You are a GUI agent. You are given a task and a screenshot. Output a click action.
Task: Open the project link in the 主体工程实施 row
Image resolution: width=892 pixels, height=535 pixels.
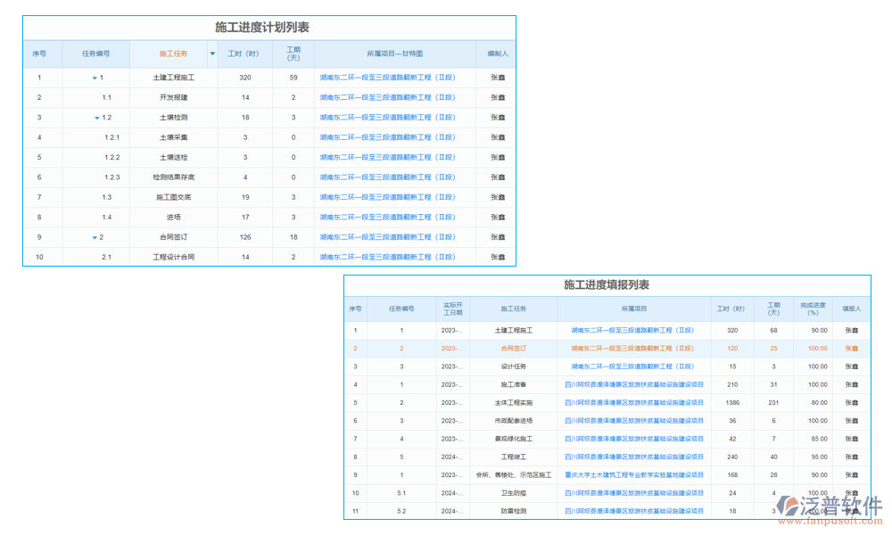(634, 403)
